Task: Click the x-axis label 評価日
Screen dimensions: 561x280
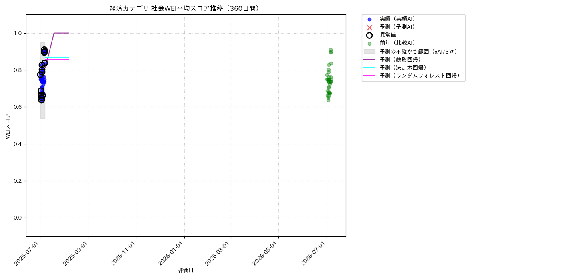Action: [x=186, y=271]
